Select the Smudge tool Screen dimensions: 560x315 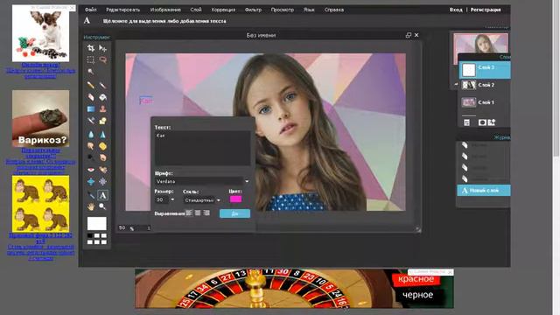pos(91,146)
